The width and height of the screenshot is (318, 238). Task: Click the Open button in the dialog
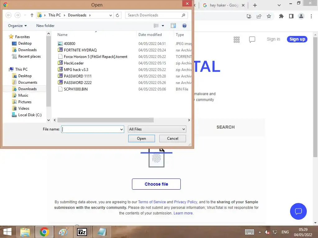(142, 139)
